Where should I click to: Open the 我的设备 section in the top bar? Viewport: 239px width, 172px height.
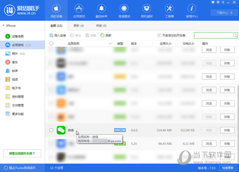(56, 11)
